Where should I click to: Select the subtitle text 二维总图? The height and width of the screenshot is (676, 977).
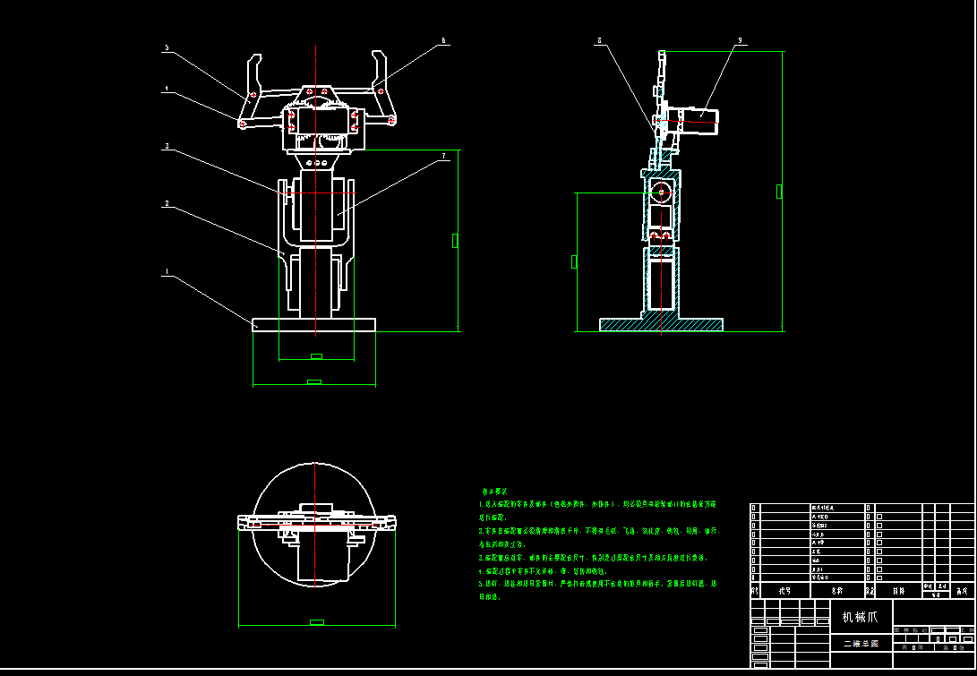[861, 644]
